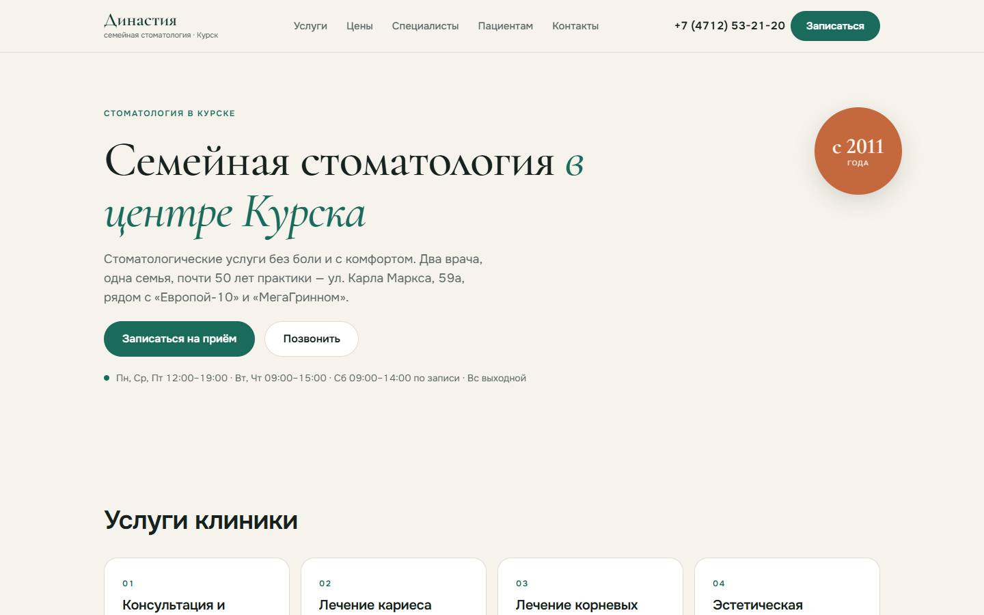Image resolution: width=984 pixels, height=615 pixels.
Task: Navigate to Контакты in the header
Action: 575,26
